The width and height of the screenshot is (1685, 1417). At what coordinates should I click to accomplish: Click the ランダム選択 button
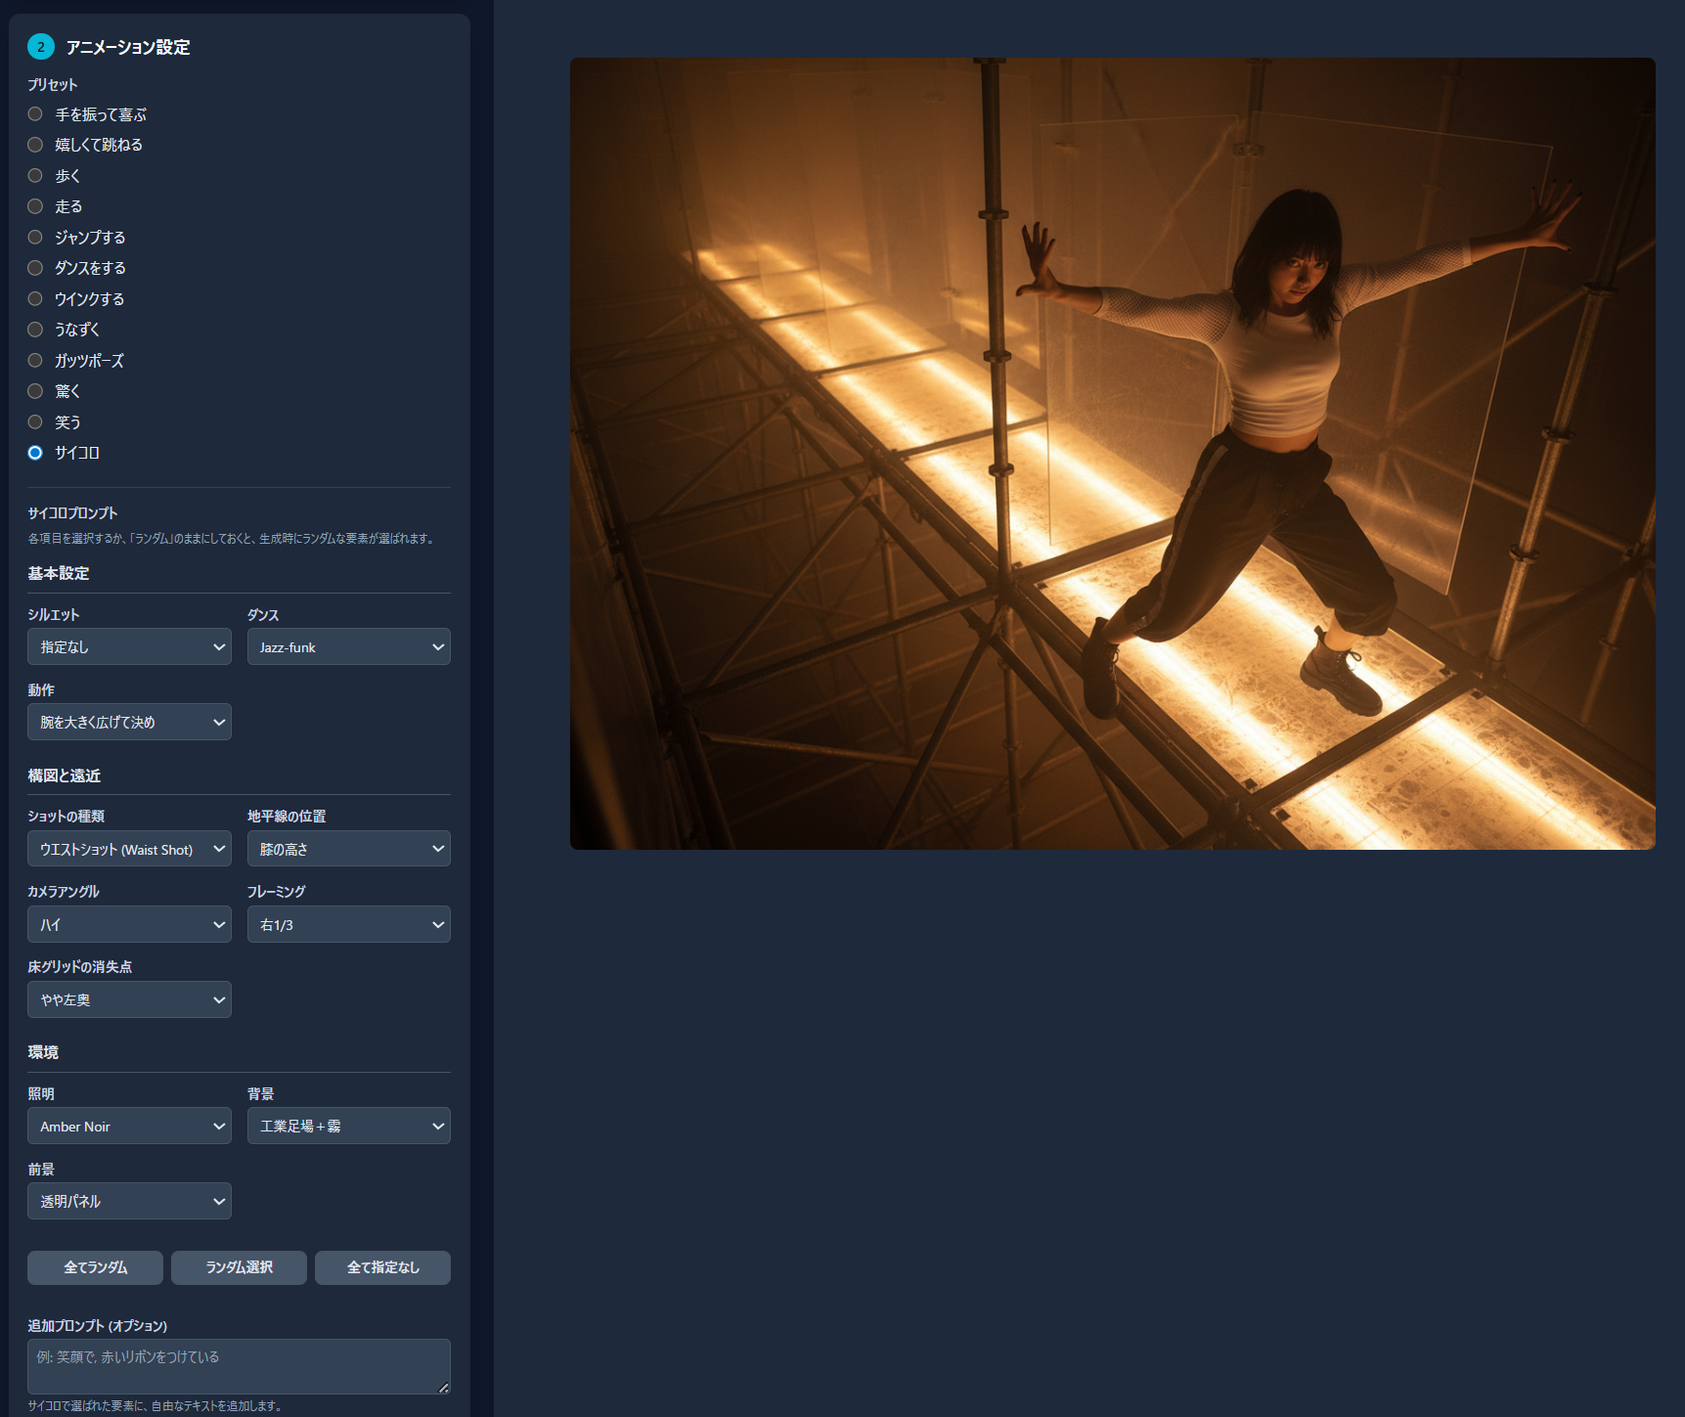tap(239, 1267)
